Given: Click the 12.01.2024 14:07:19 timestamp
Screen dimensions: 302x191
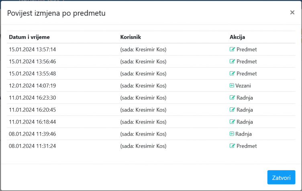Looking at the screenshot, I should [33, 86].
